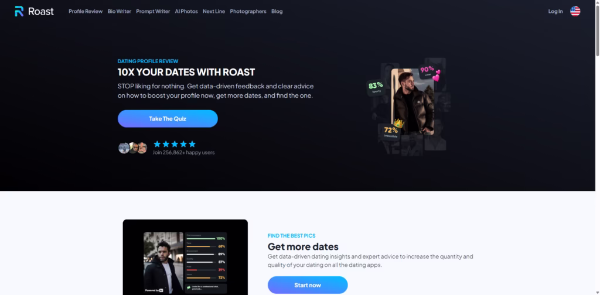600x295 pixels.
Task: Click the Start now button
Action: coord(308,285)
